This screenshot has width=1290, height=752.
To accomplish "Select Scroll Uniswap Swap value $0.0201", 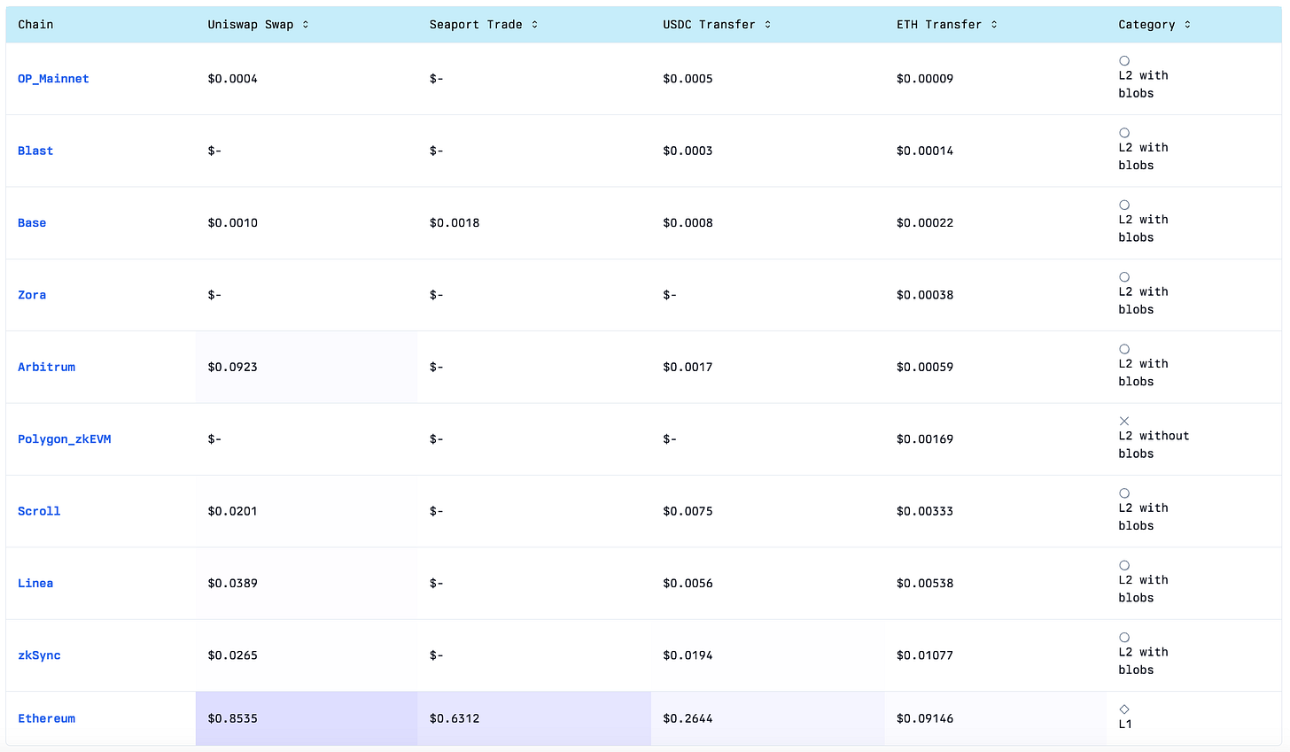I will tap(233, 511).
